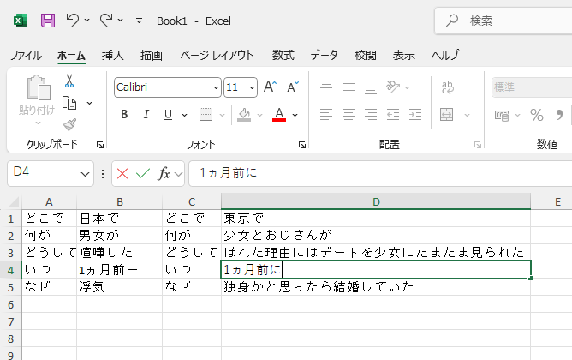
Task: Click the Cut scissors icon
Action: [69, 81]
